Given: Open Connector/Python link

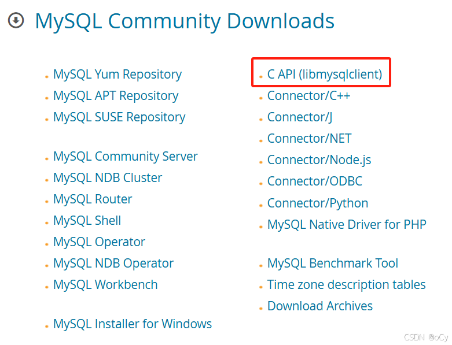Looking at the screenshot, I should pyautogui.click(x=318, y=203).
